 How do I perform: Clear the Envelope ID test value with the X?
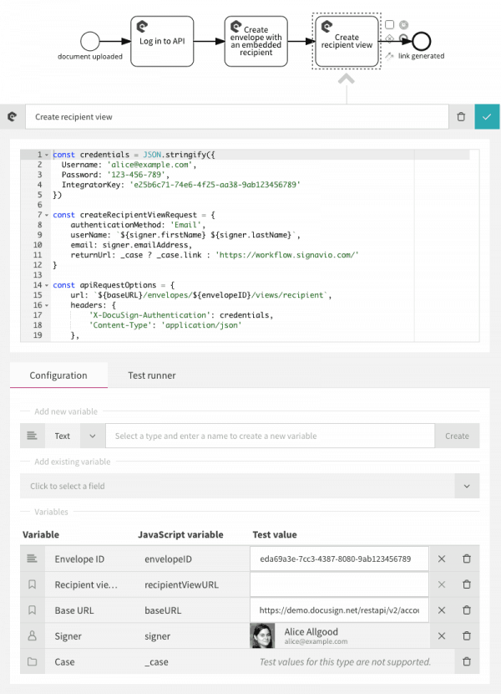[x=441, y=559]
